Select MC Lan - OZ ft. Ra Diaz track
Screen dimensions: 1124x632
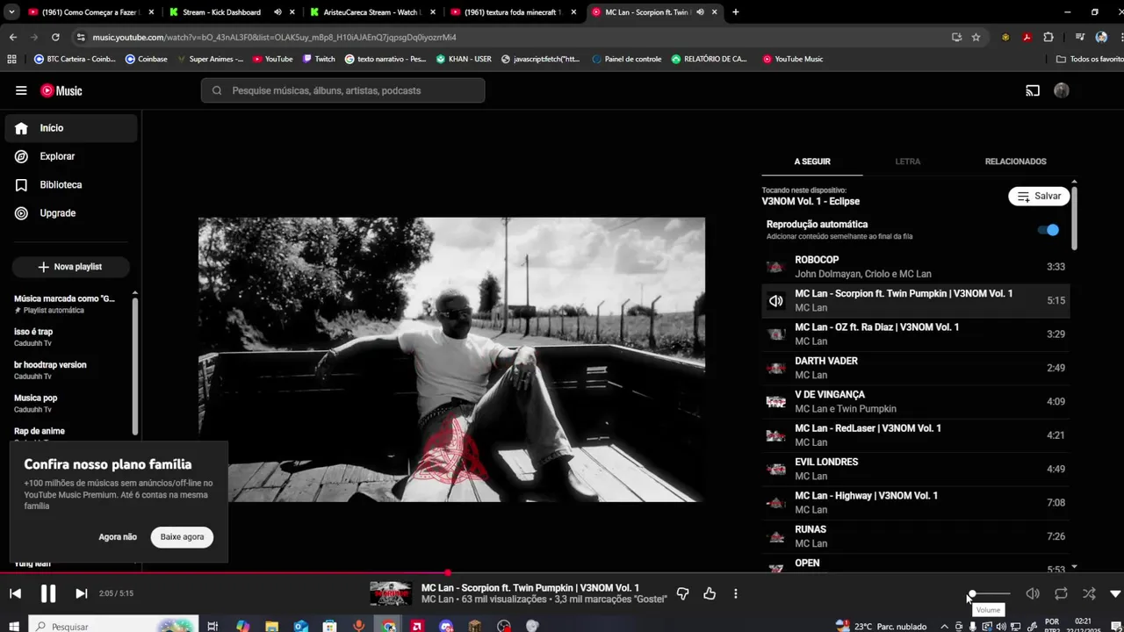916,334
